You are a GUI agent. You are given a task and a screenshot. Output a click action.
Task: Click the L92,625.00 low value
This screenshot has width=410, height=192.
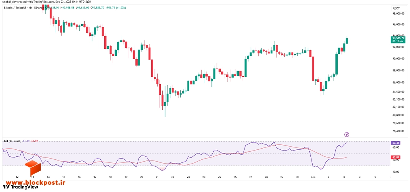click(x=83, y=8)
